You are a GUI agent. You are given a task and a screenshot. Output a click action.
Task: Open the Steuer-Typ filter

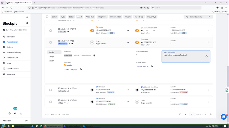152,17
